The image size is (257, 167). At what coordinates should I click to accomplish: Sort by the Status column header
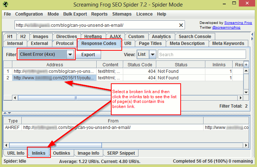click(181, 65)
